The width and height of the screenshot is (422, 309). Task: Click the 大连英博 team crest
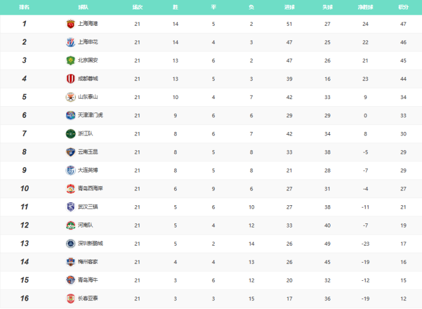(x=70, y=170)
